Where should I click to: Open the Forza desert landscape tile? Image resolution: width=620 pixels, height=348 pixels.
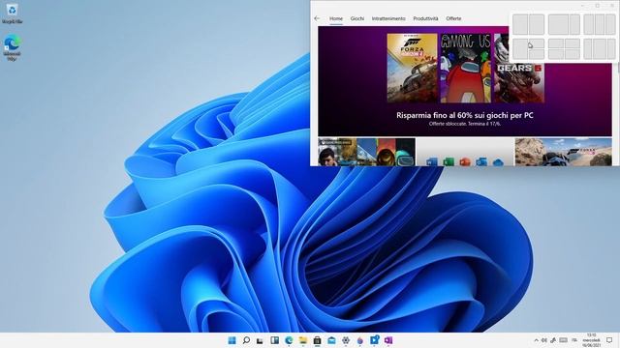pos(564,152)
